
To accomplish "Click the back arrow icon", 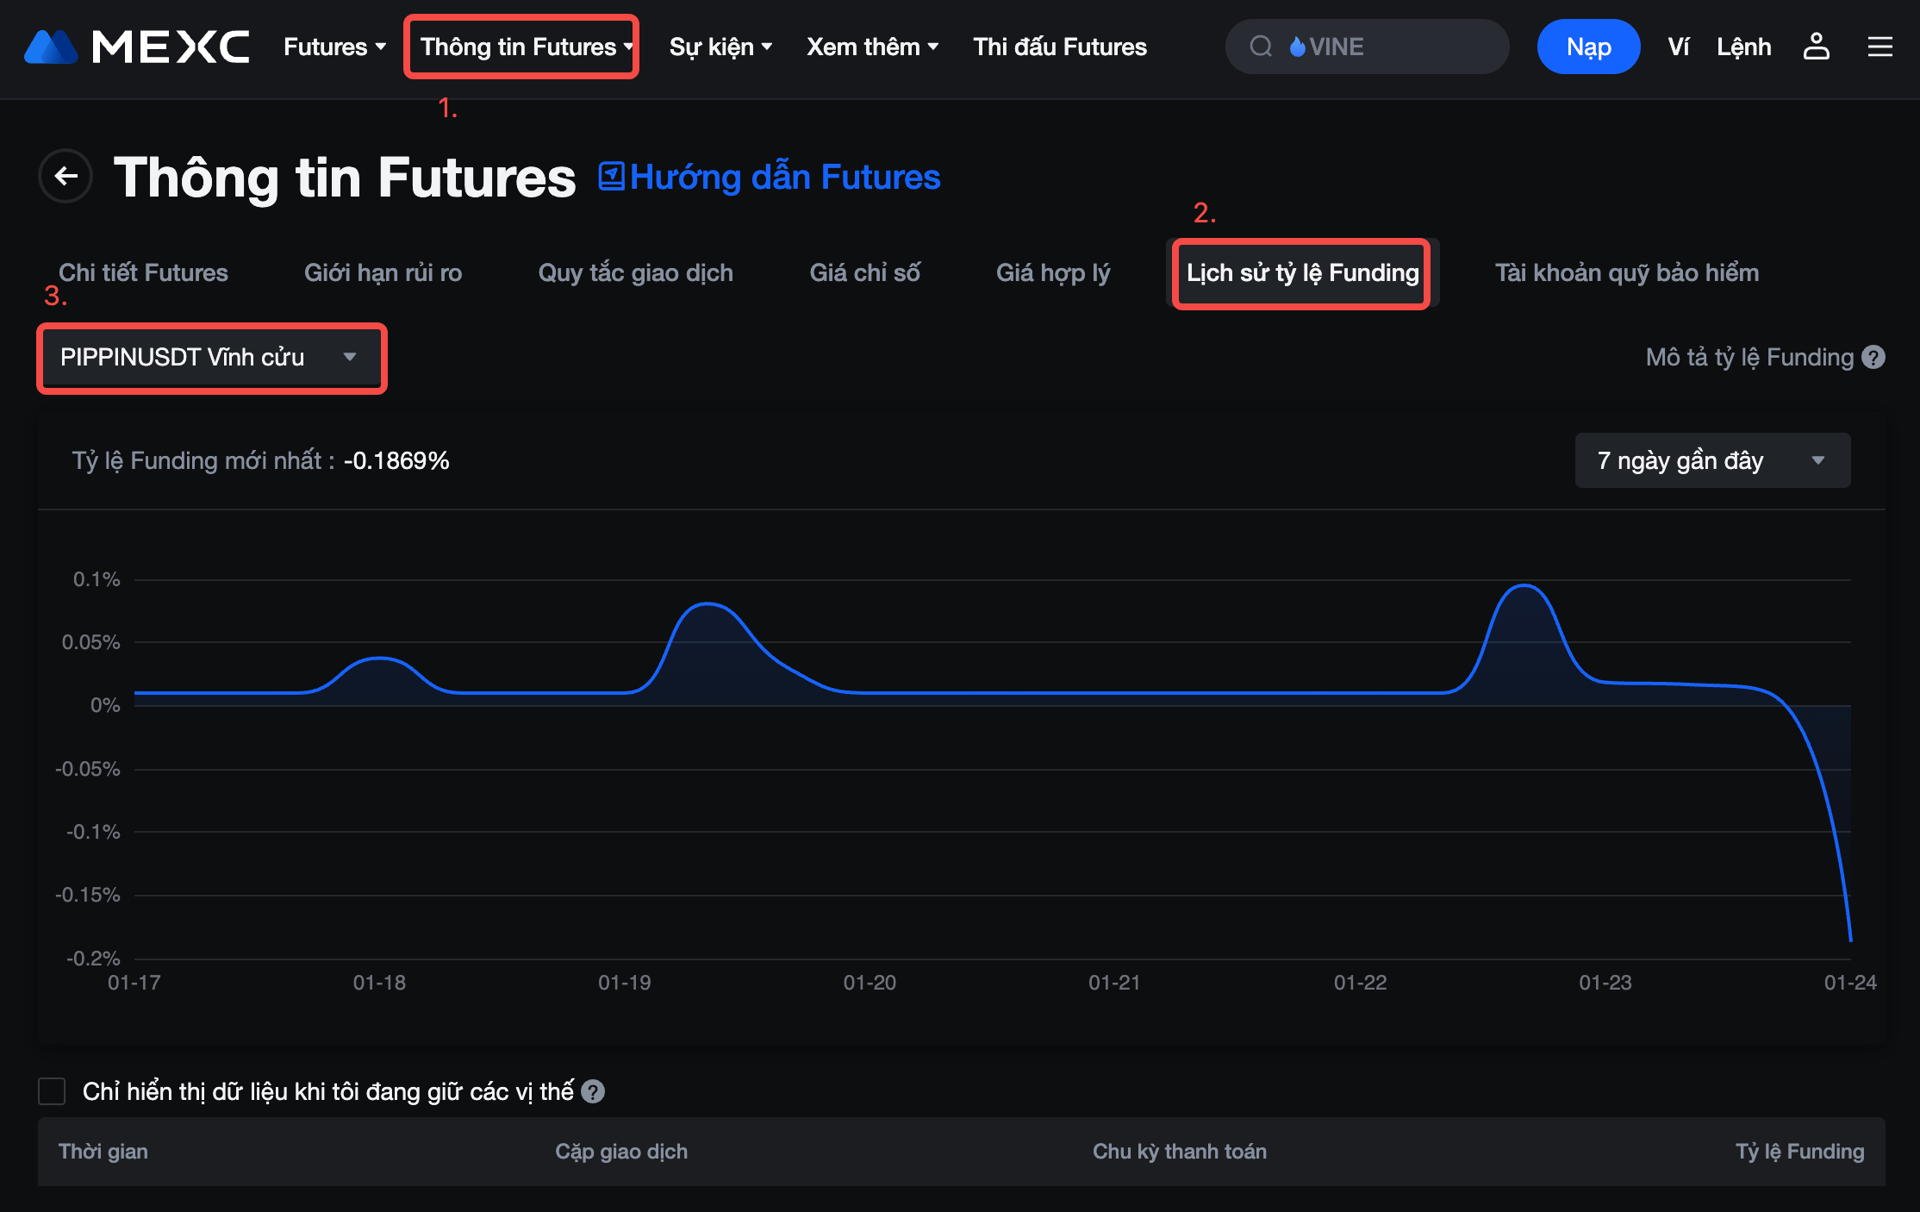I will pyautogui.click(x=65, y=177).
